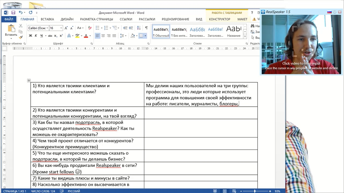This screenshot has width=344, height=193.
Task: Switch to read mode view icon
Action: pos(215,191)
